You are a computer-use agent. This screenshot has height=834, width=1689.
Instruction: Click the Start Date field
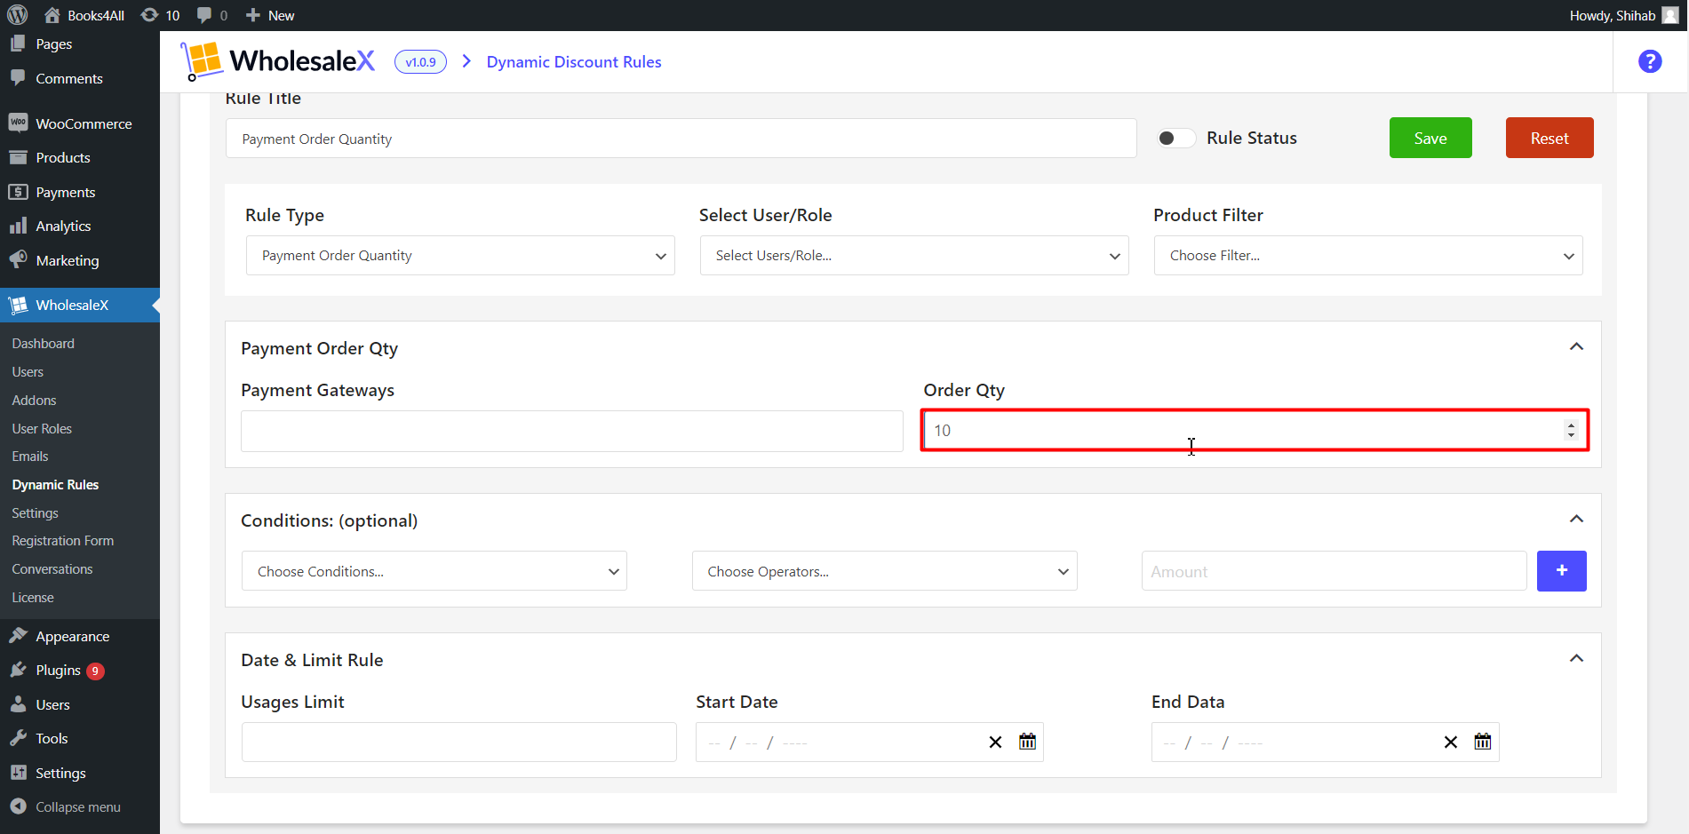pos(870,743)
